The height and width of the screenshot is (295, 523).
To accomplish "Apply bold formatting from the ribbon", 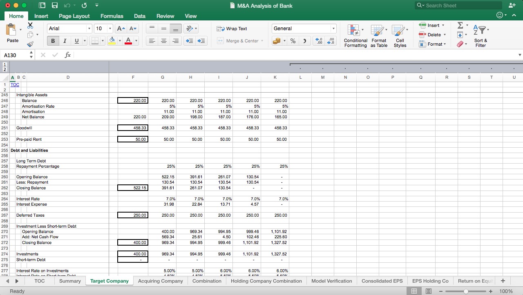I will 53,41.
